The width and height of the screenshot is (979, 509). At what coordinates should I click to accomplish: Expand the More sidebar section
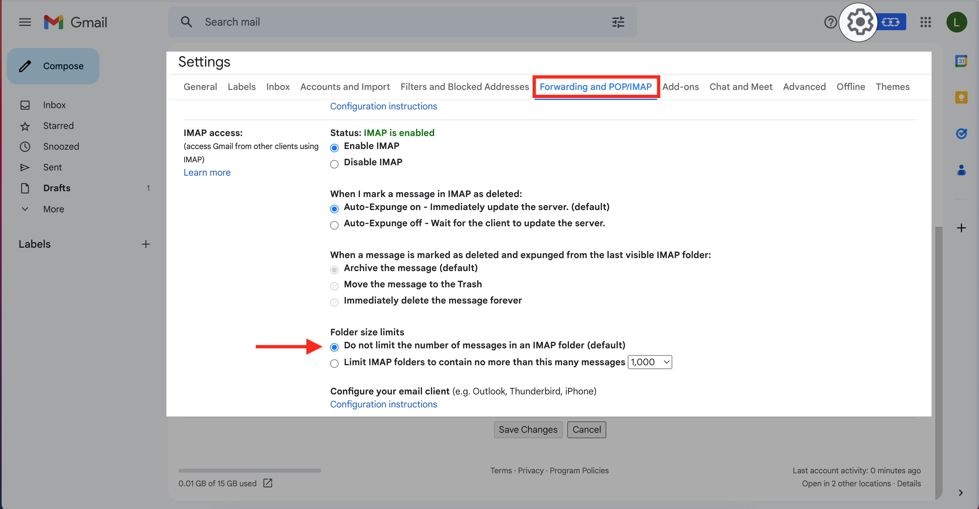pos(53,209)
